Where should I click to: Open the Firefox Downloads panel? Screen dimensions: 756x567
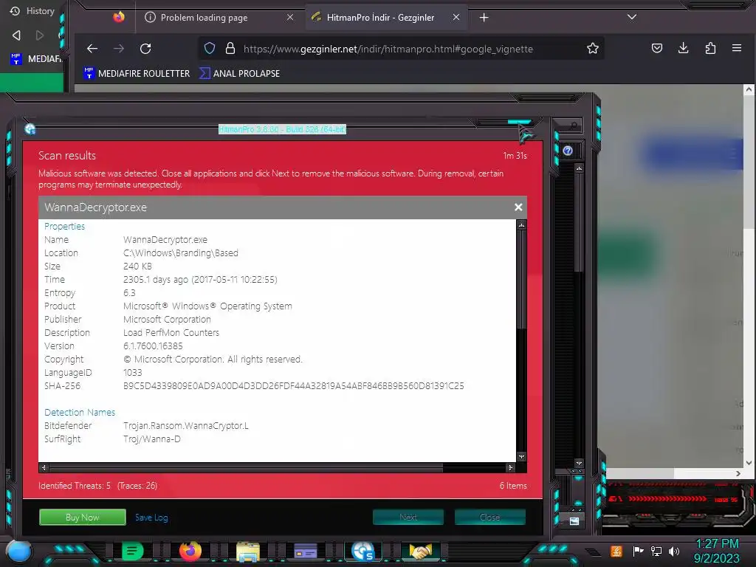point(683,48)
